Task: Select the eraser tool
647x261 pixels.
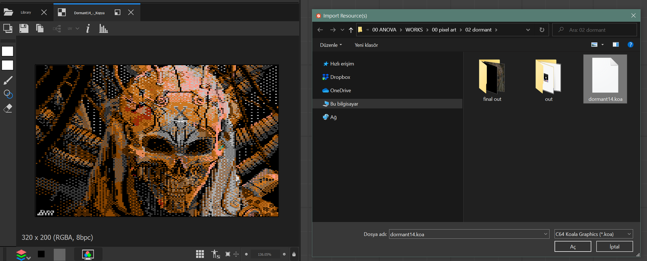Action: 8,108
